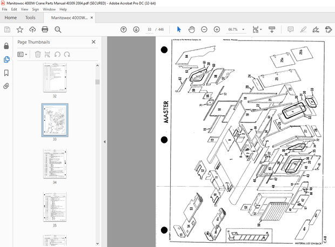Click the delete pages trash icon
Viewport: 335px width, 247px height.
(38, 54)
